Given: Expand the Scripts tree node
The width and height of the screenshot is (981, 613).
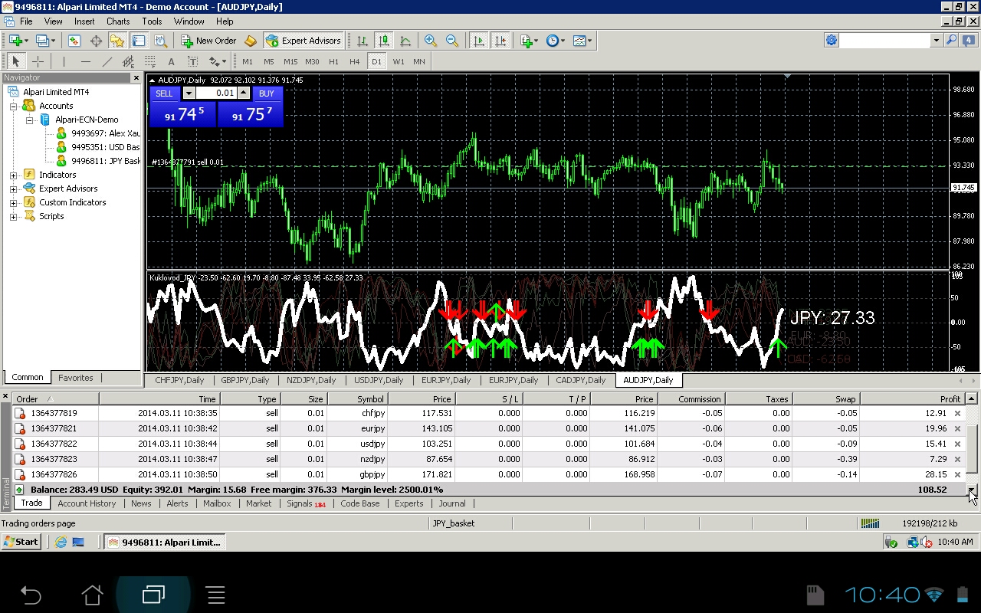Looking at the screenshot, I should click(x=13, y=217).
